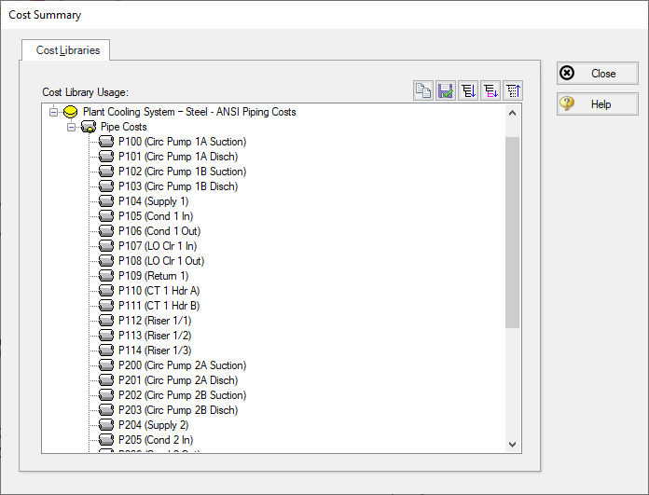Screen dimensions: 649x495
Task: Click the pipe icon beside P101 Circ Pump 1A Disch
Action: coord(106,157)
